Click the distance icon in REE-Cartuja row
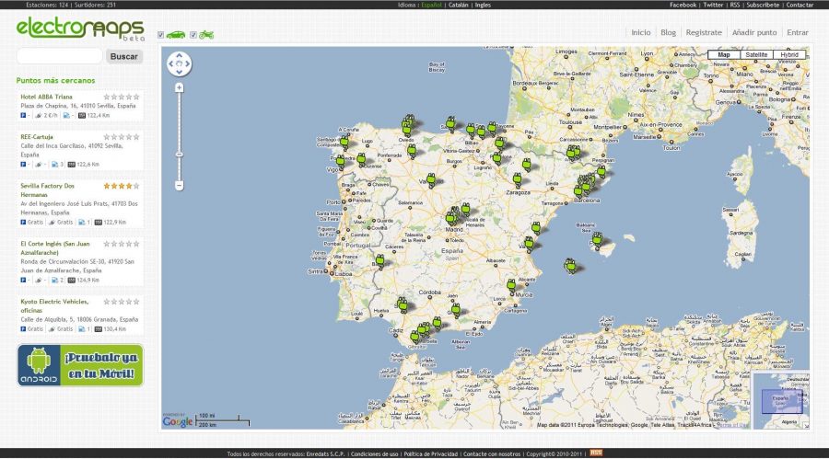 click(71, 165)
